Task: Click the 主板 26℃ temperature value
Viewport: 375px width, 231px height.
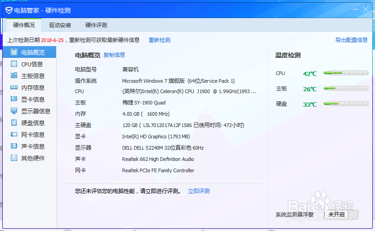Action: (310, 89)
